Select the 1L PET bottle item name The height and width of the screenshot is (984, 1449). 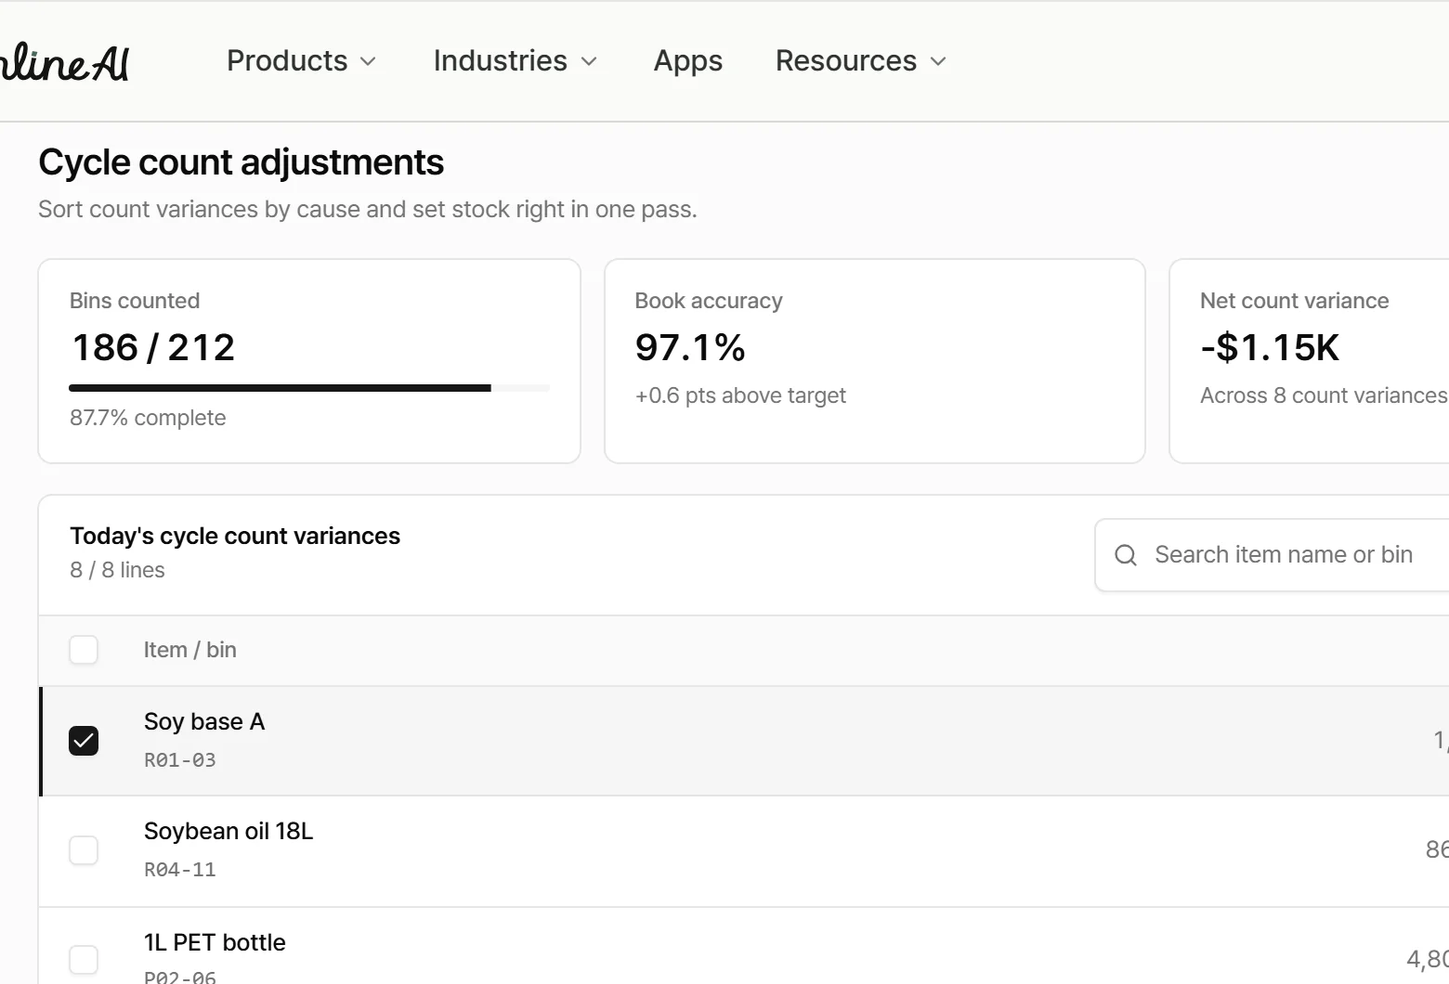pos(215,942)
